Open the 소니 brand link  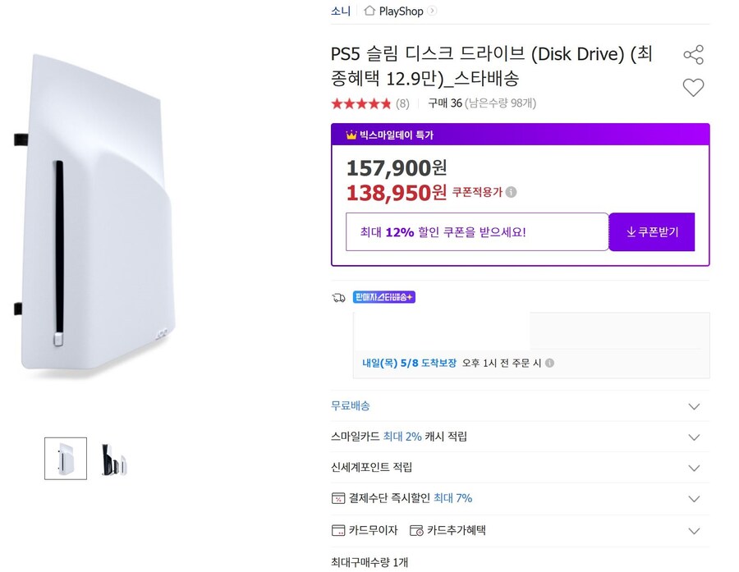coord(341,11)
